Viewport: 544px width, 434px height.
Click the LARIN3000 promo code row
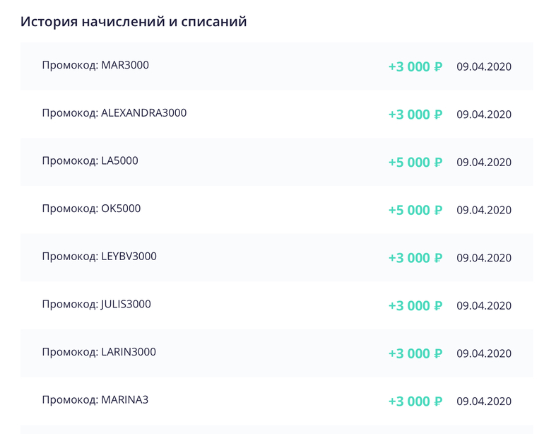pos(99,352)
